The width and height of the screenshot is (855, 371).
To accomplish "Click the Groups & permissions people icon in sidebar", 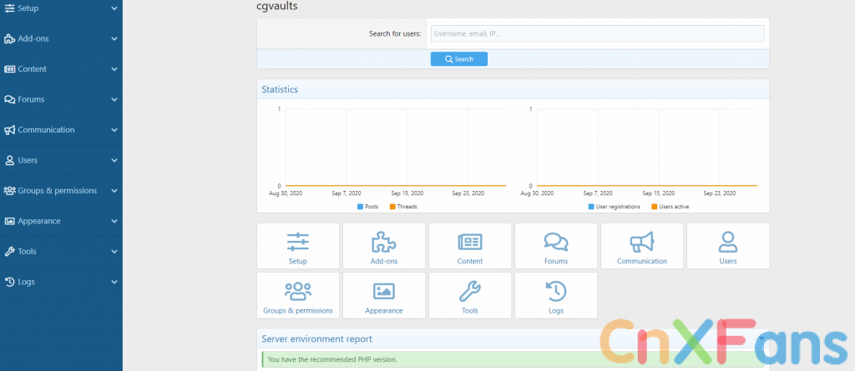I will pos(10,191).
